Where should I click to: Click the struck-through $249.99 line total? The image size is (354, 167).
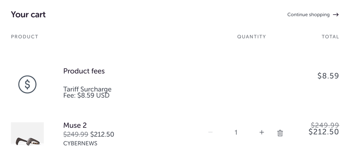coord(325,125)
